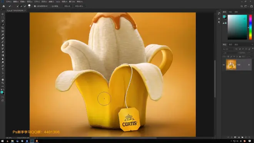Select the Move tool
Viewport: 254px width, 143px height.
click(3, 14)
